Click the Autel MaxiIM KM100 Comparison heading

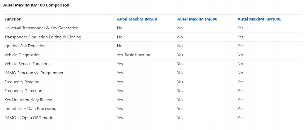pyautogui.click(x=37, y=5)
